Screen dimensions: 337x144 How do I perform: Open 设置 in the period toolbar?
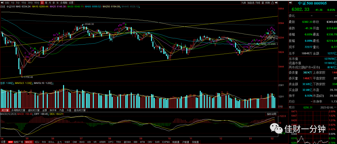pyautogui.click(x=71, y=3)
